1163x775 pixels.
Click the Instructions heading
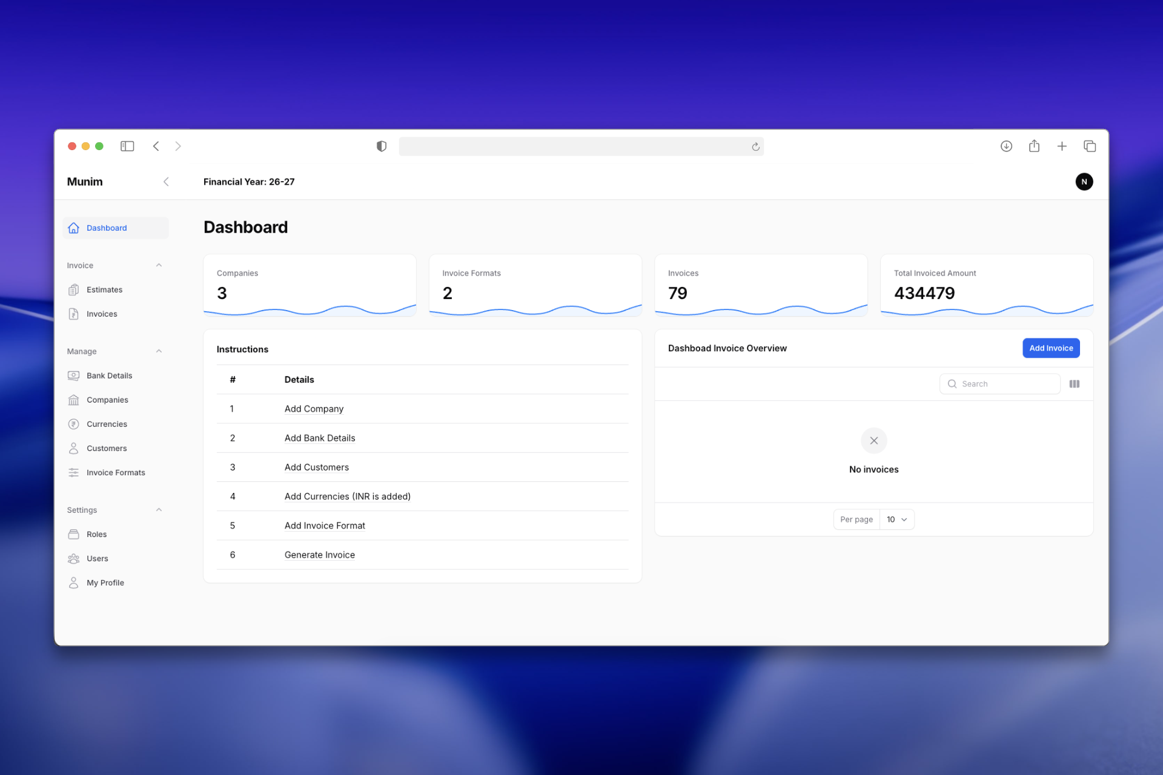tap(242, 349)
